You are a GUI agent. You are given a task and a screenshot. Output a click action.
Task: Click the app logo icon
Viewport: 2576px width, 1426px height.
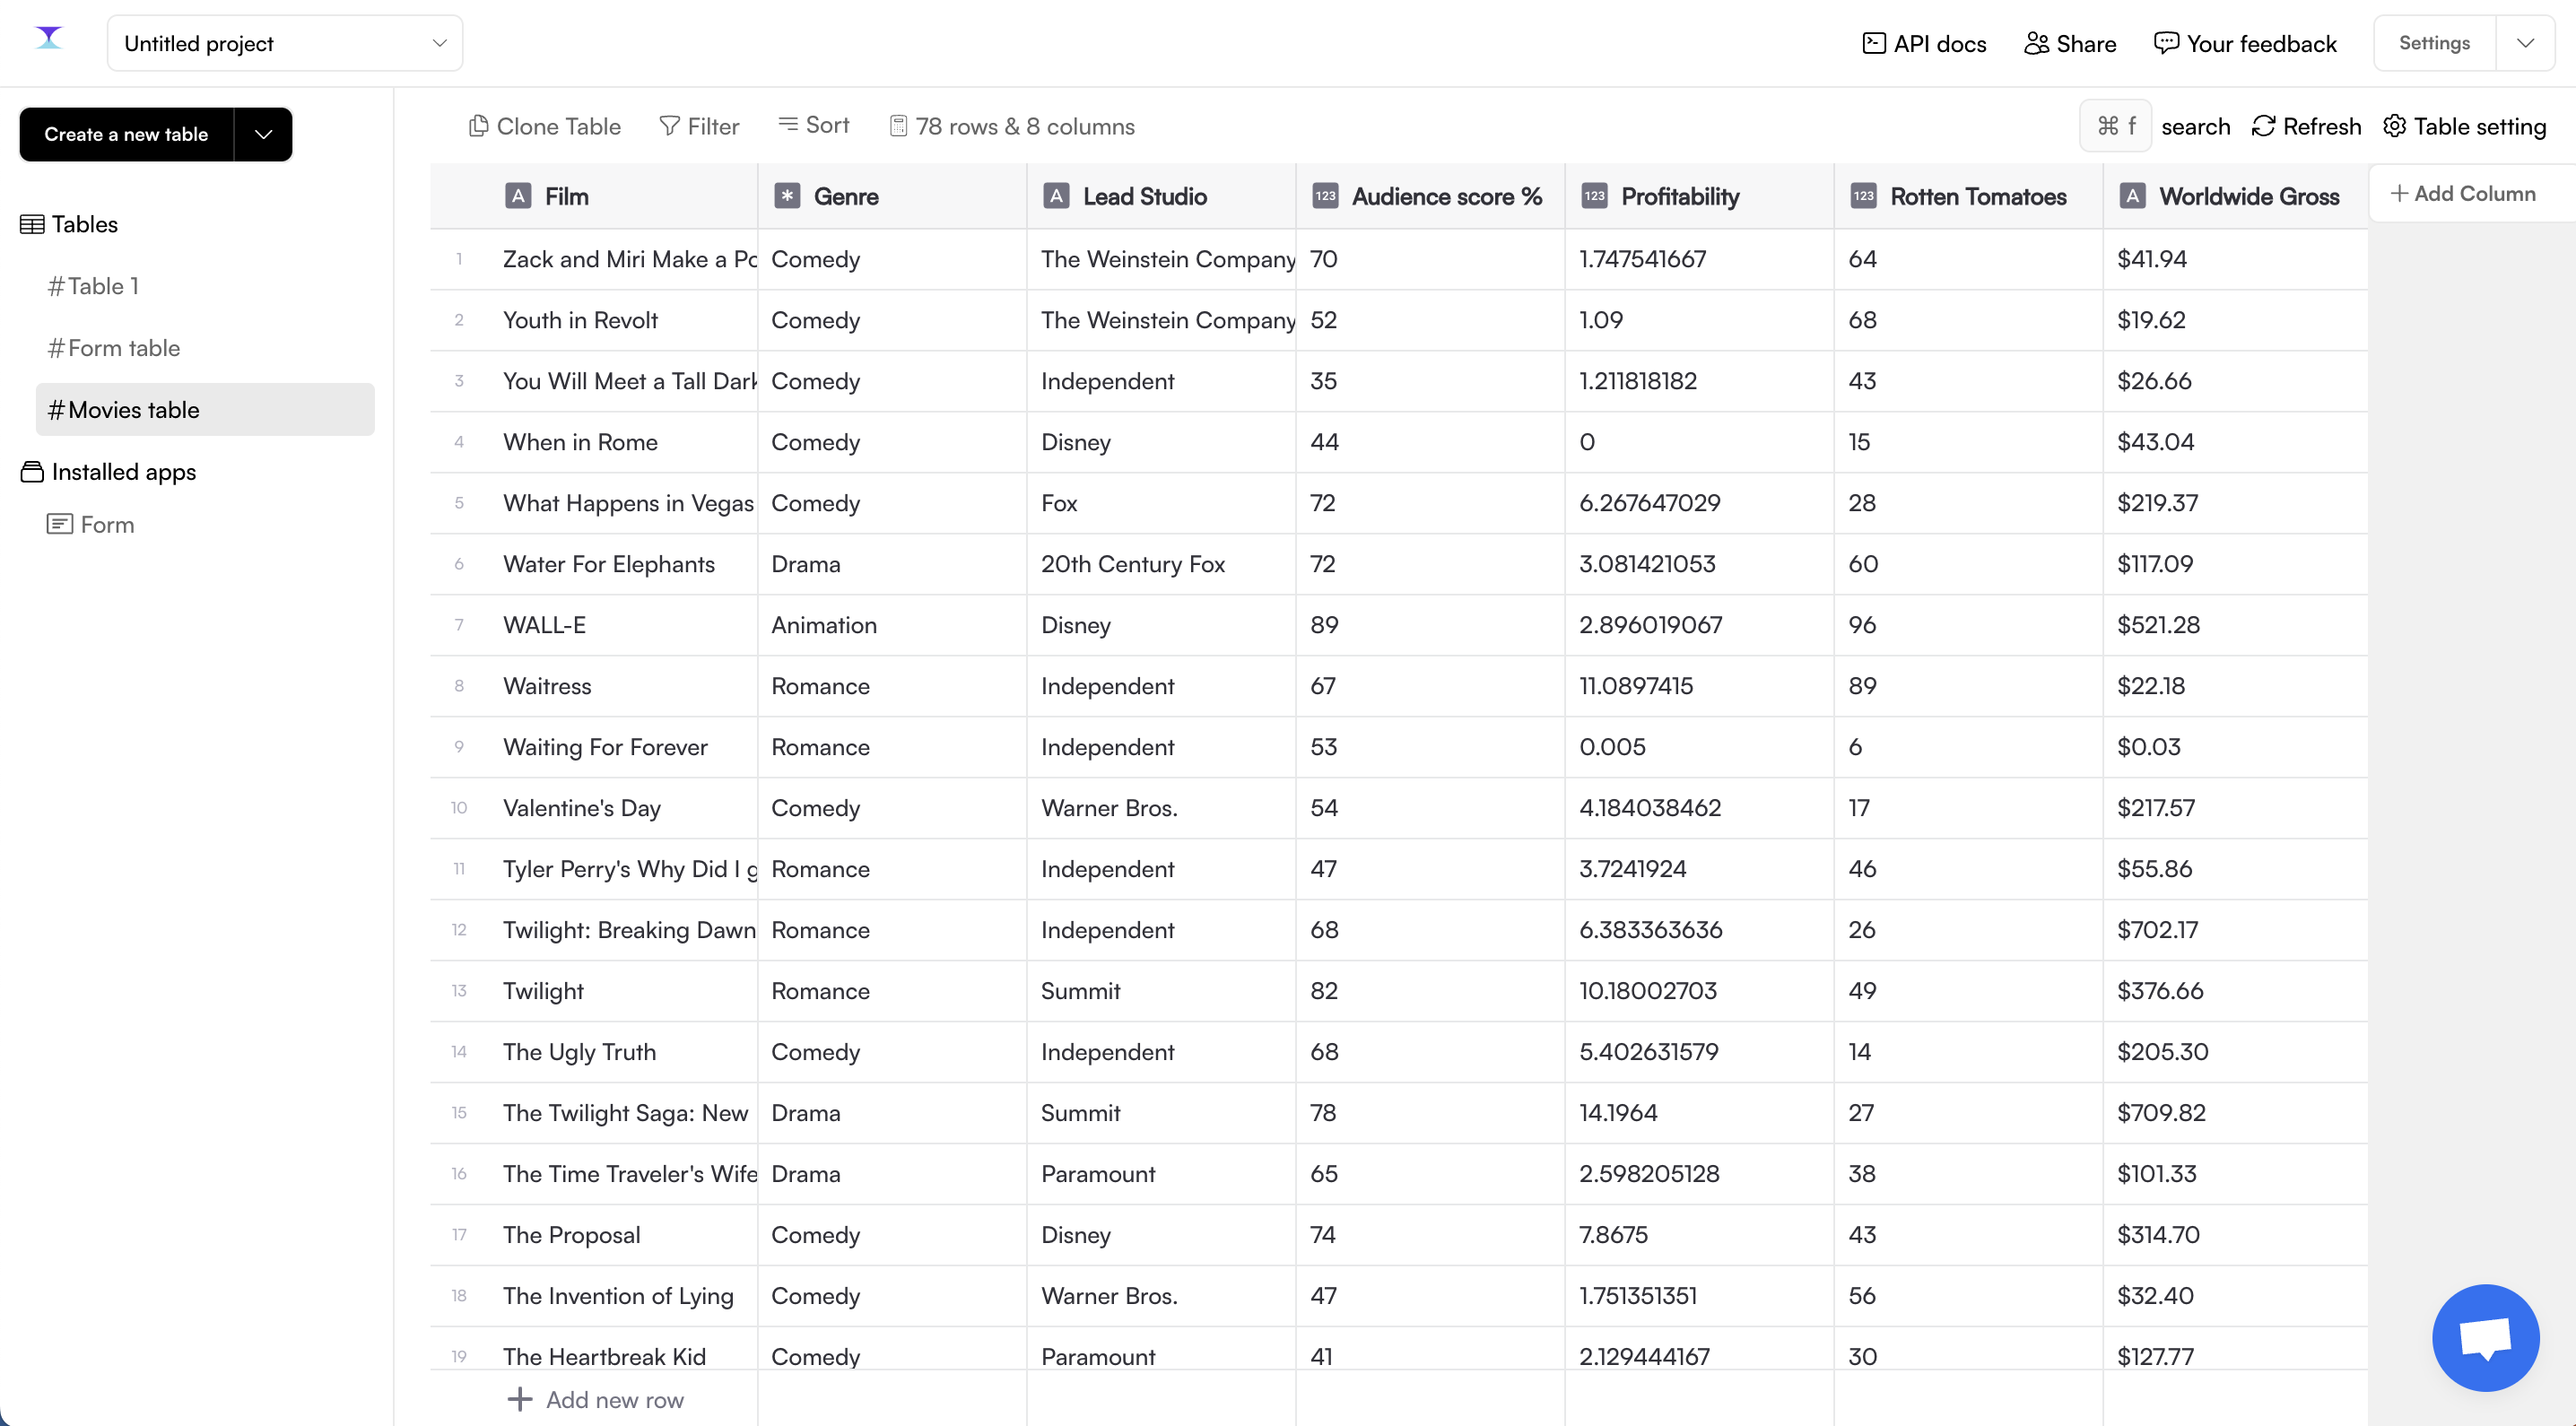[49, 38]
